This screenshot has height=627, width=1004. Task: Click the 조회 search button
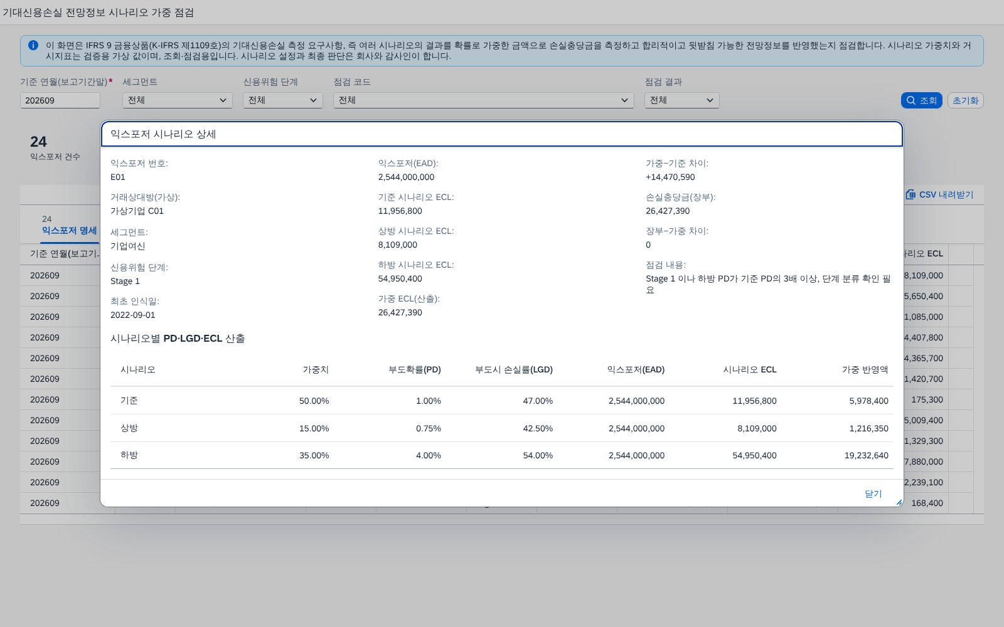click(921, 100)
